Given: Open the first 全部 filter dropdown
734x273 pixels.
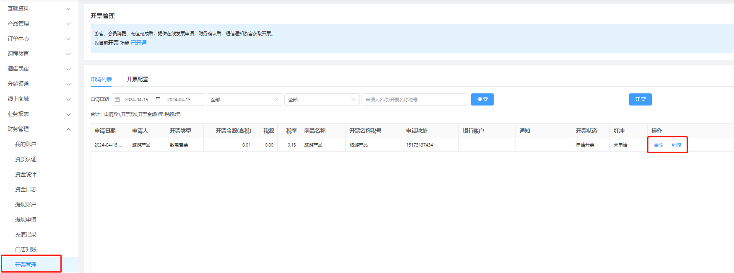Looking at the screenshot, I should (x=244, y=100).
